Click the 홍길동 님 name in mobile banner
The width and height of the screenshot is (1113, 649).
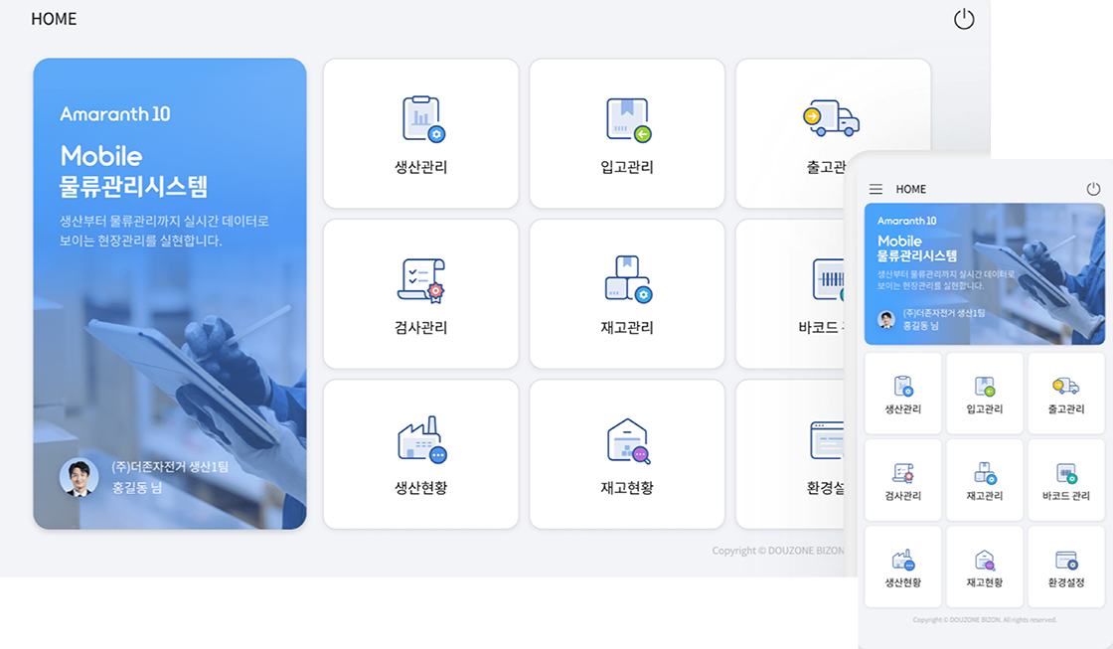coord(920,325)
